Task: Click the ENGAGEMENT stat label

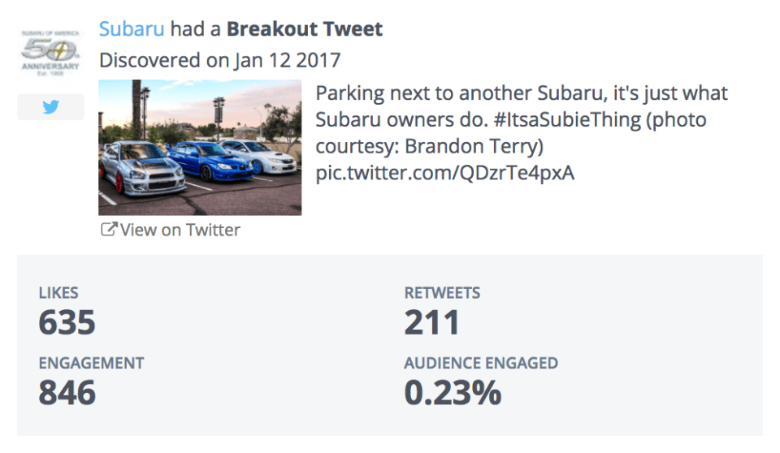Action: click(91, 363)
